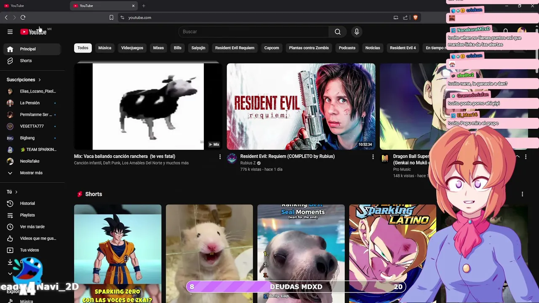Expand Mostrar más subscriptions
Image resolution: width=539 pixels, height=303 pixels.
tap(32, 173)
